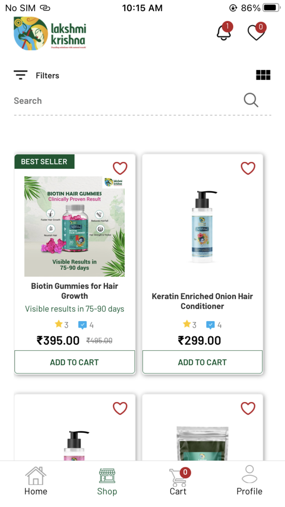Open the Profile tab
Screen dimensions: 285x507
pos(249,481)
